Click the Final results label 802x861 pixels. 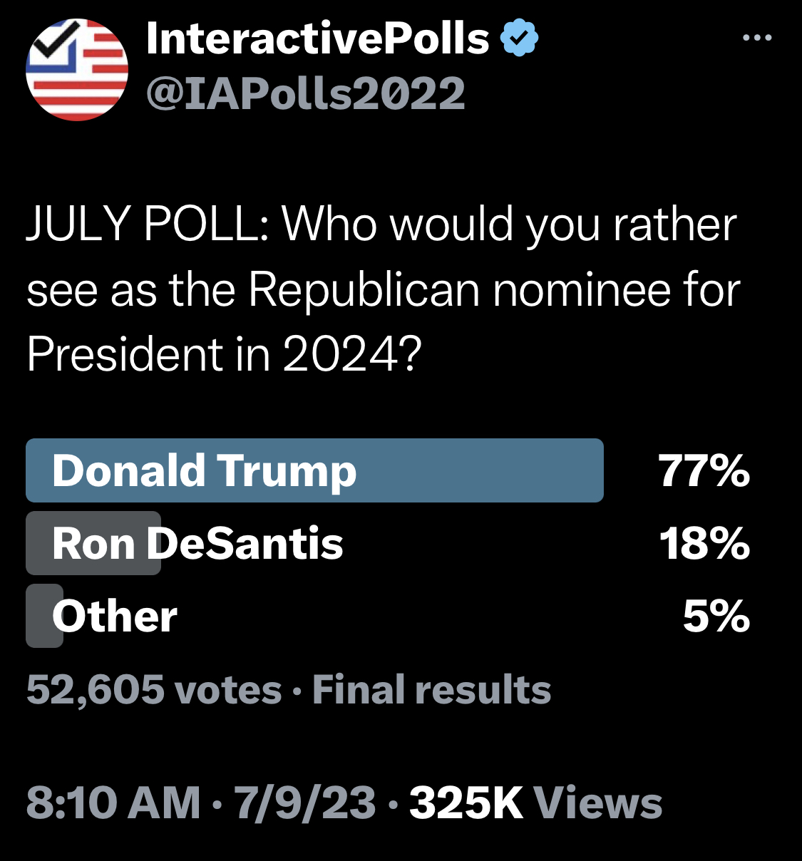coord(431,690)
